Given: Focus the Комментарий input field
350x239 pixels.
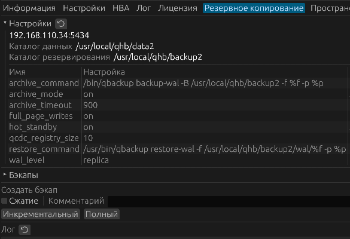Looking at the screenshot, I should click(x=229, y=201).
